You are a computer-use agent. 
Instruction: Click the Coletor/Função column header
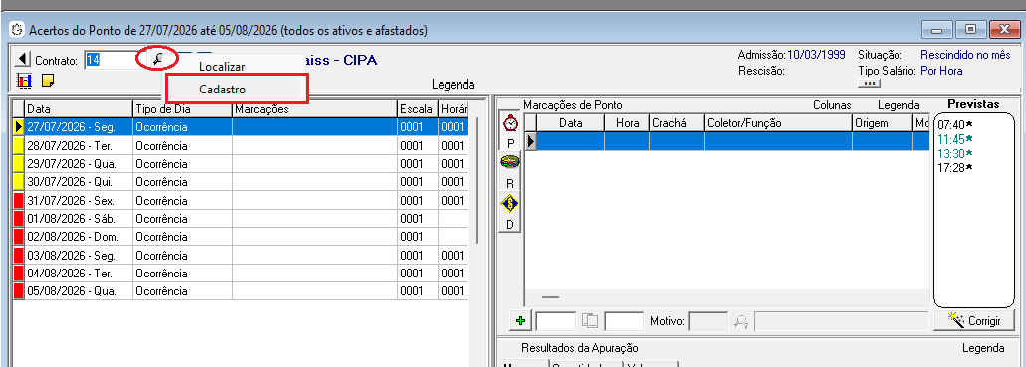[778, 122]
